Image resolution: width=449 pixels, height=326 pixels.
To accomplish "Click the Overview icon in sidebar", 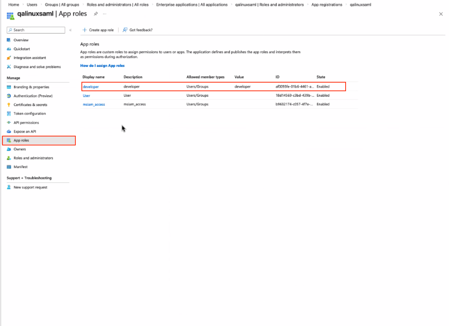I will point(9,40).
